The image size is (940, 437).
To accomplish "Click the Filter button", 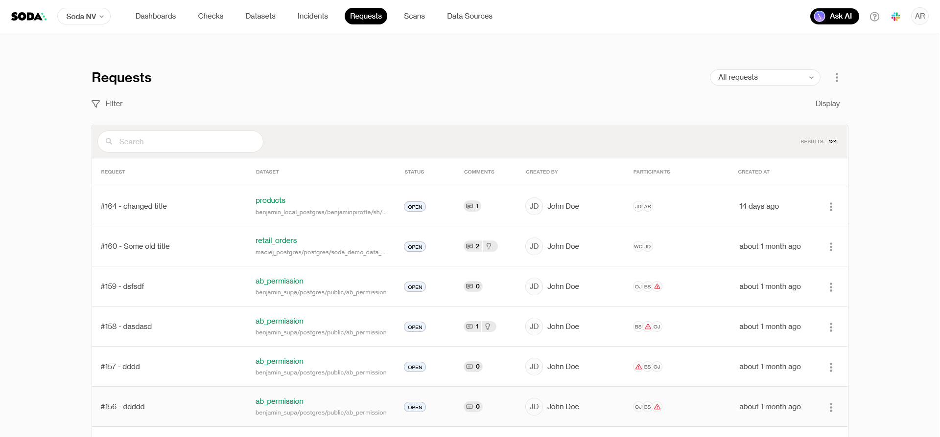I will 107,104.
